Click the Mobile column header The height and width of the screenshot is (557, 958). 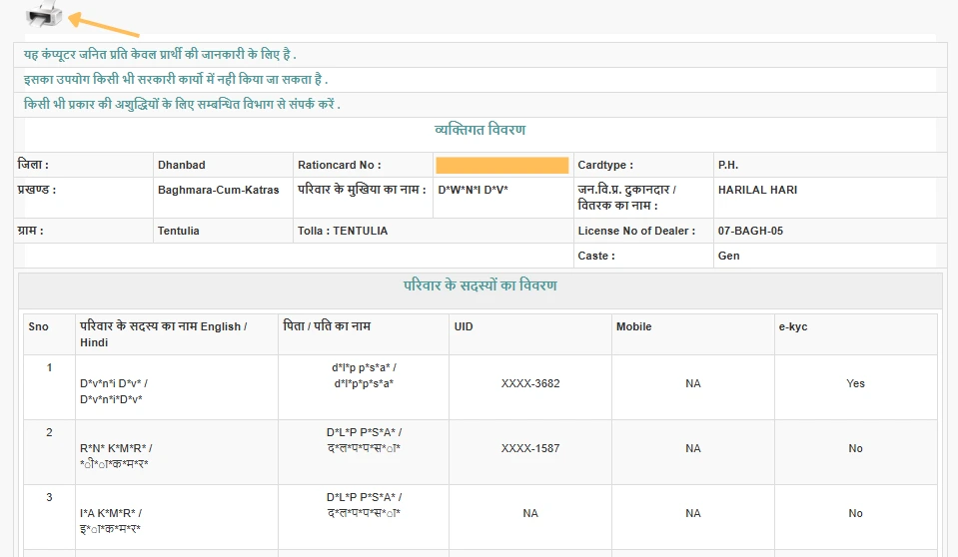[x=633, y=326]
